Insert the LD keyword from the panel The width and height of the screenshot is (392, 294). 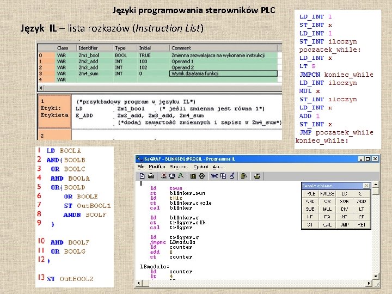[x=344, y=194]
